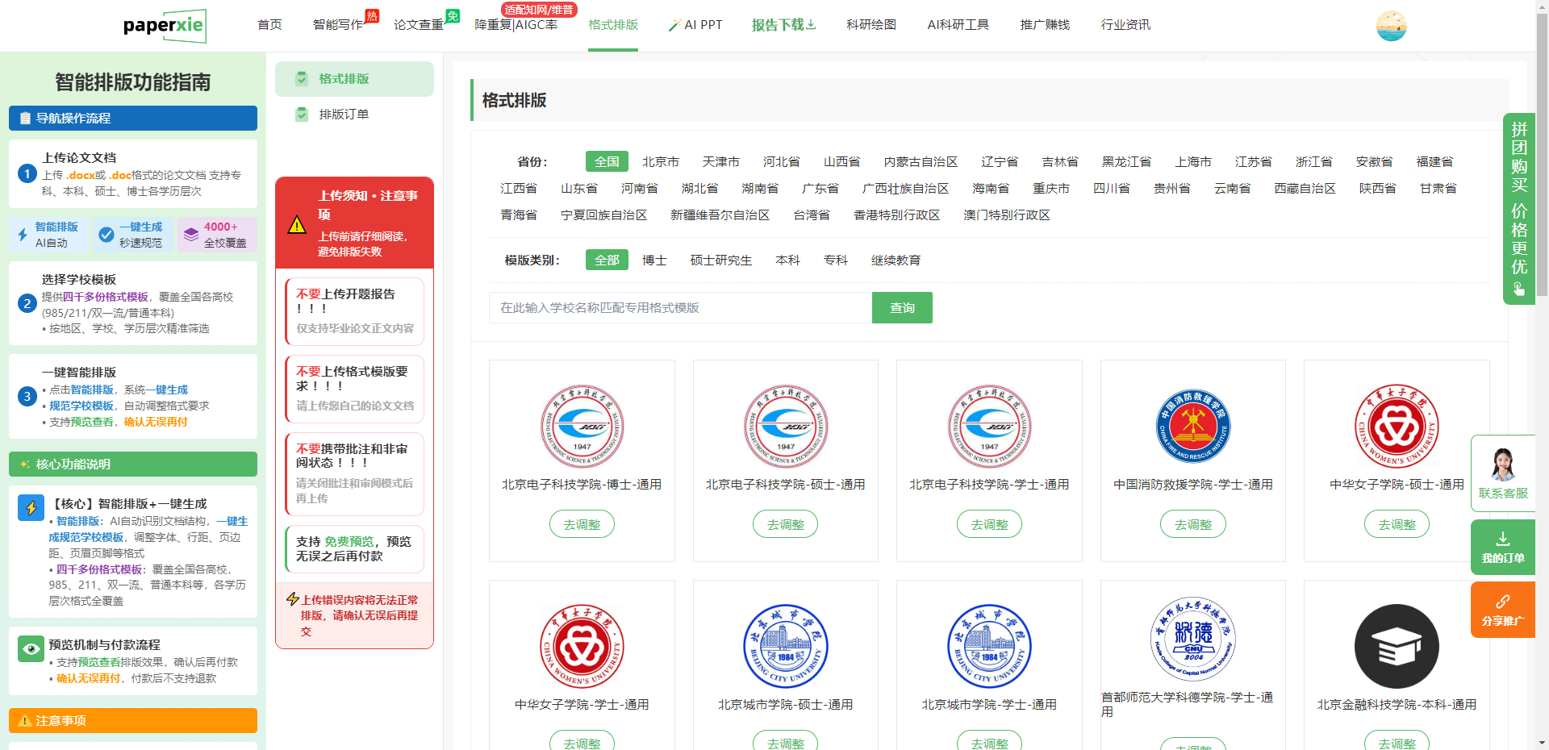Click the checkmark icon beside 一键生成
The width and height of the screenshot is (1549, 750).
pos(106,235)
